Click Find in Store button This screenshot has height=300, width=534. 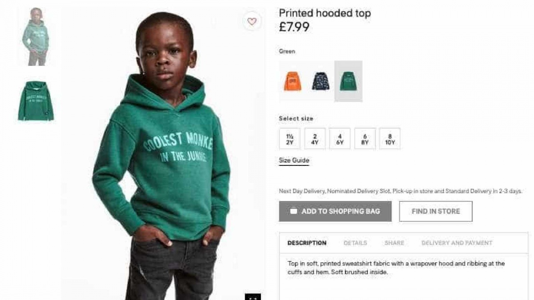(436, 211)
